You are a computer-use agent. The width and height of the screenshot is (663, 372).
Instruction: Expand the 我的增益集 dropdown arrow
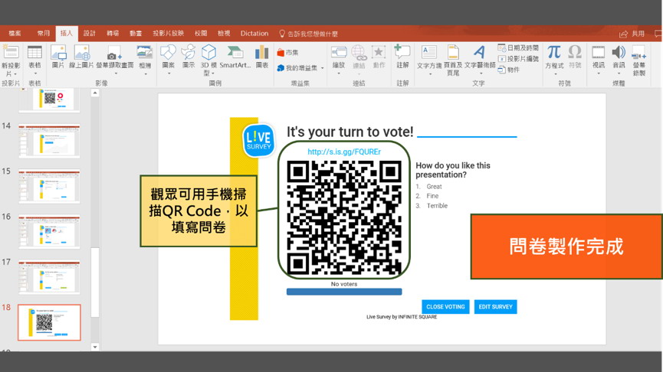(323, 68)
